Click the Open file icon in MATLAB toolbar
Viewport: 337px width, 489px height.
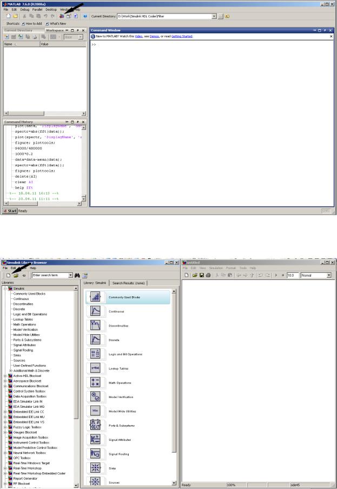click(x=15, y=16)
